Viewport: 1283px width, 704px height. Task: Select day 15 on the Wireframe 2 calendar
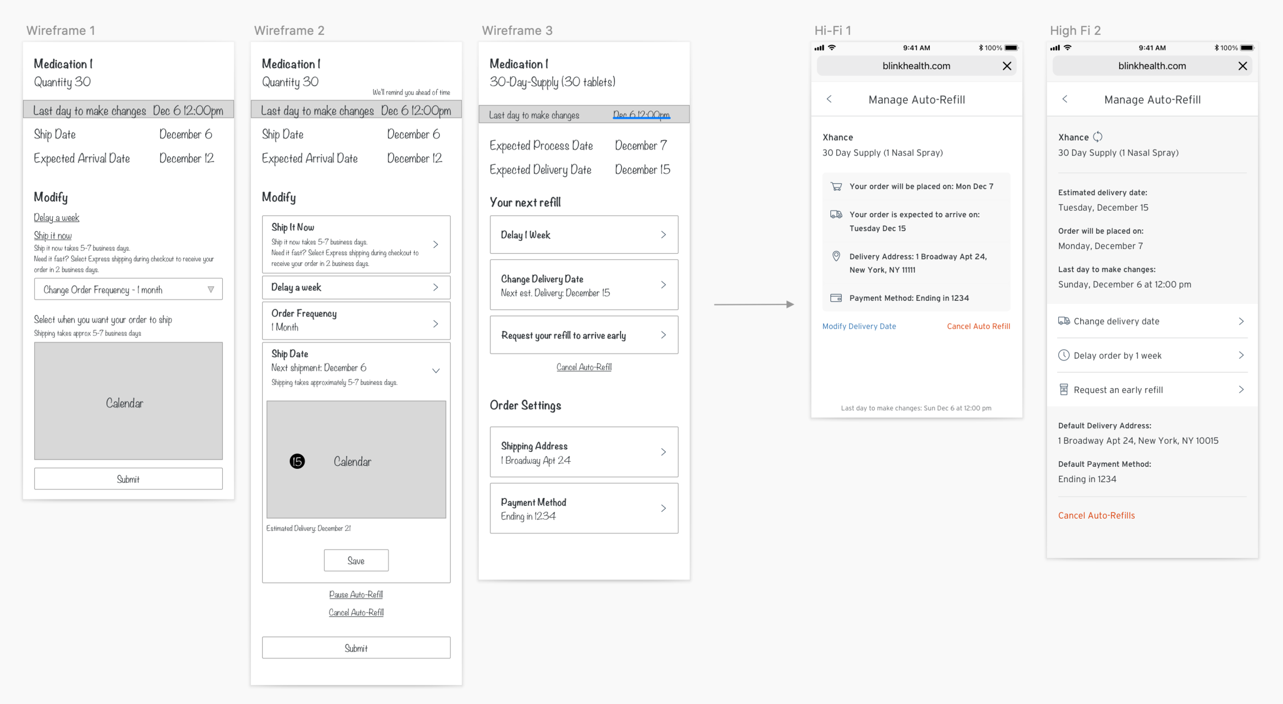pyautogui.click(x=297, y=461)
